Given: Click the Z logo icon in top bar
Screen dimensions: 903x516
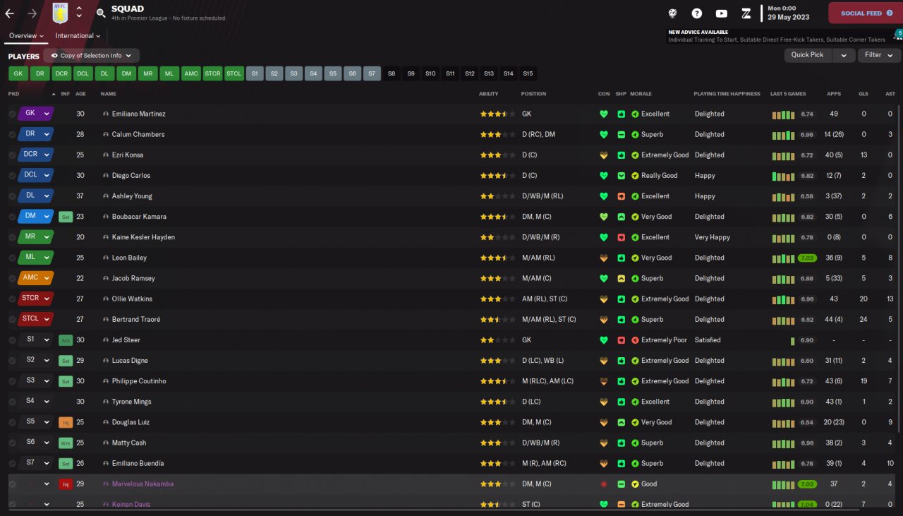Looking at the screenshot, I should pos(746,13).
